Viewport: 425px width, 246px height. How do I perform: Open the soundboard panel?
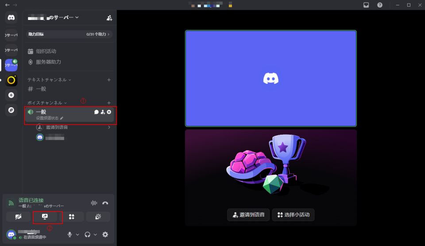[x=98, y=217]
